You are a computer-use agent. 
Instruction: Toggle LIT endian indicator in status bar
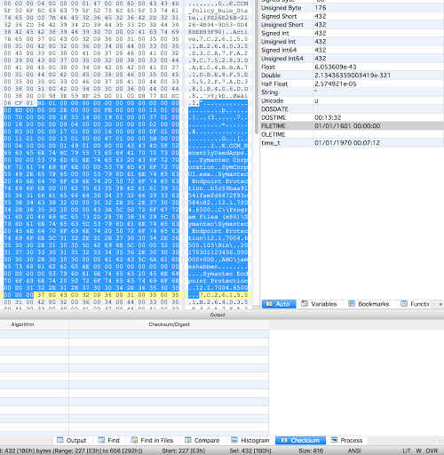(407, 451)
